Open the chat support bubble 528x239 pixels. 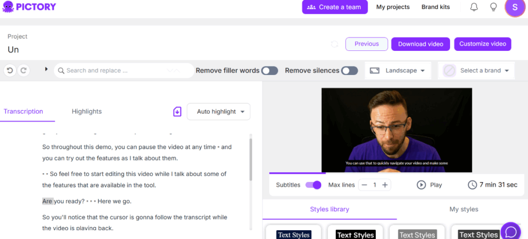[x=510, y=231]
